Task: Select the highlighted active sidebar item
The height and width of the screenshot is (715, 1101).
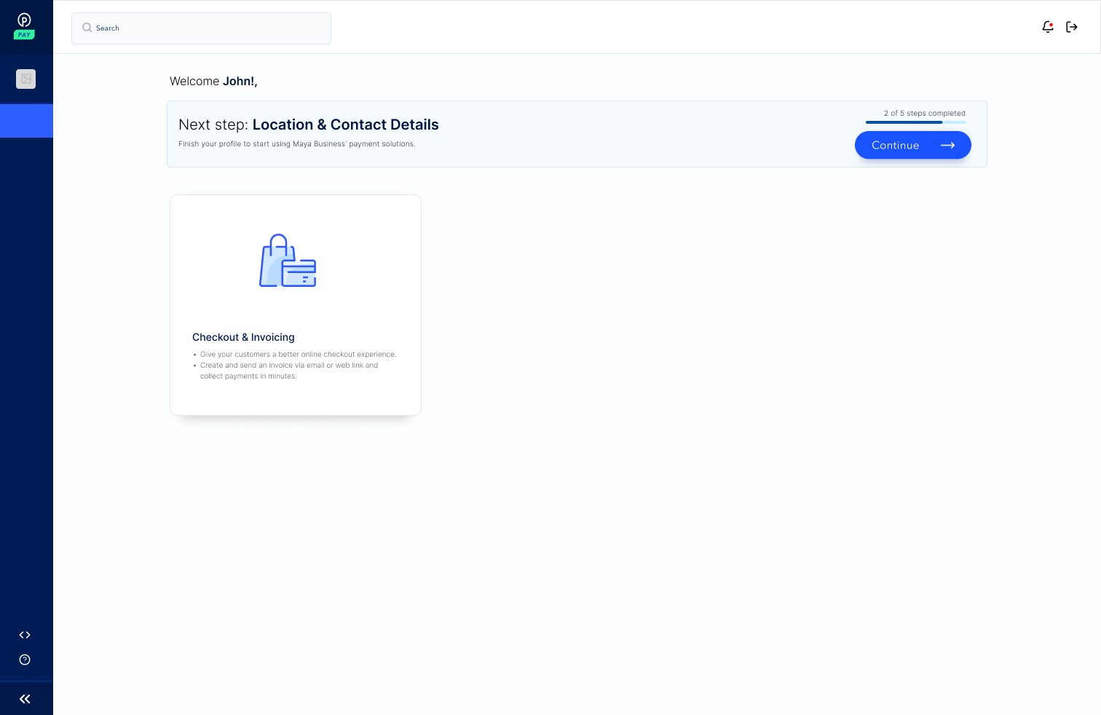Action: (x=26, y=121)
